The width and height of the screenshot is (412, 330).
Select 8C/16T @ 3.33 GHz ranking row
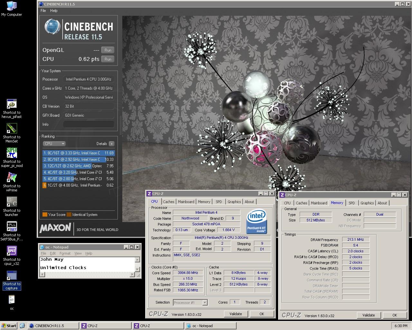(x=79, y=153)
